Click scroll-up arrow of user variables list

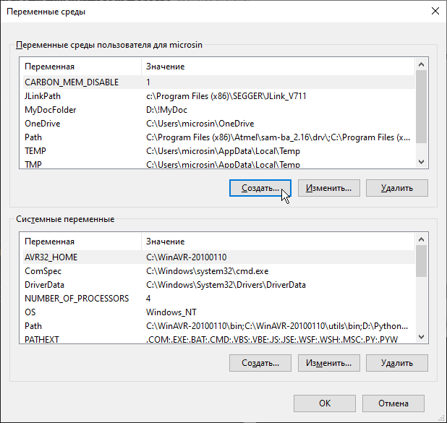421,64
